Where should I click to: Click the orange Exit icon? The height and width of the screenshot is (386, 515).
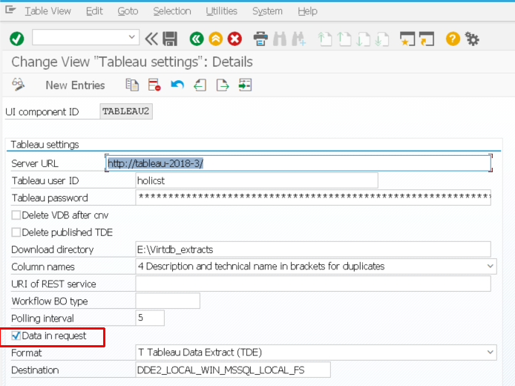(x=215, y=39)
